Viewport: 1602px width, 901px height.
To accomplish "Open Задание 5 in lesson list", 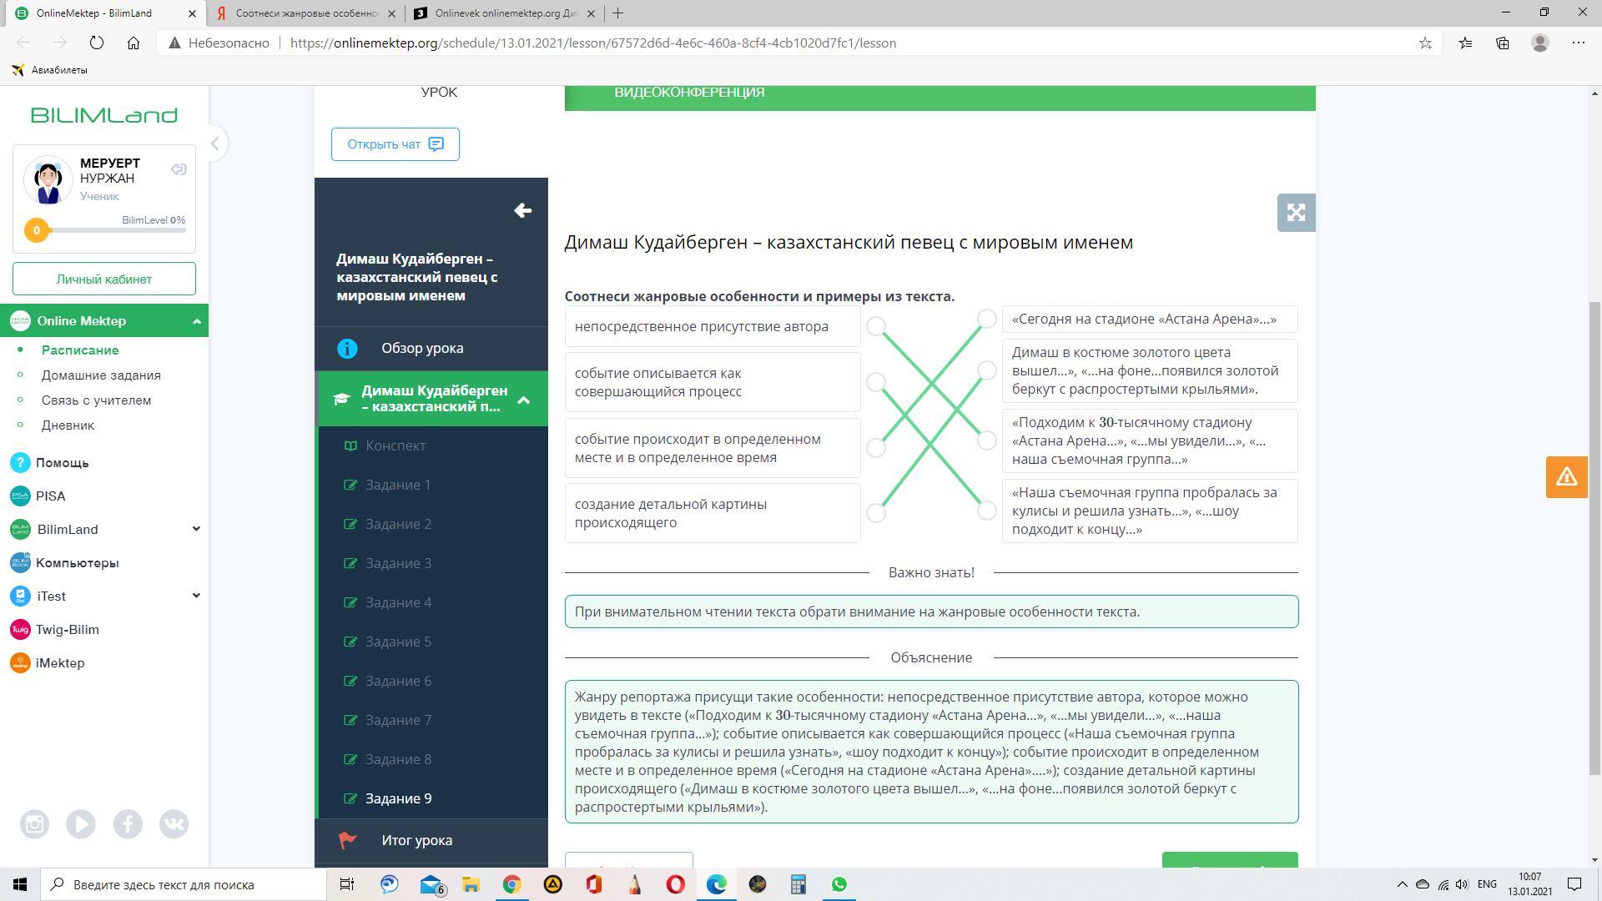I will coord(398,642).
